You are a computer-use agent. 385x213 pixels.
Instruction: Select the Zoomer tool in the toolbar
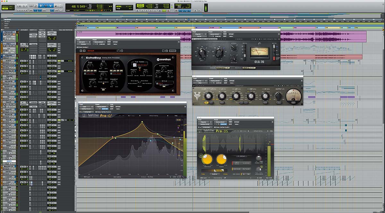(35, 6)
